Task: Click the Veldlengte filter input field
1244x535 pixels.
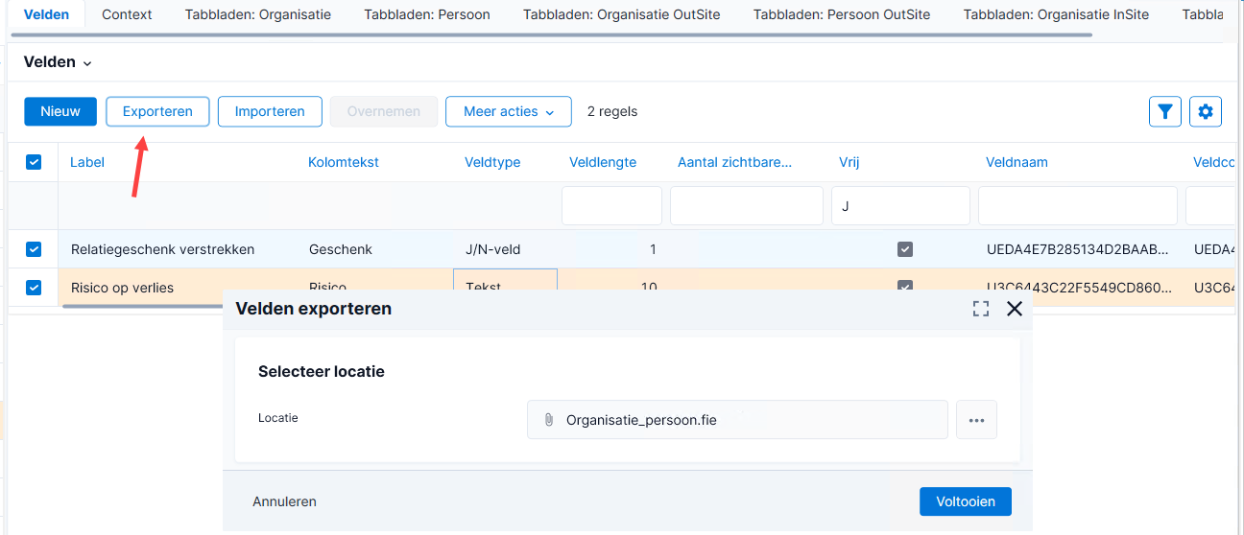Action: (x=611, y=205)
